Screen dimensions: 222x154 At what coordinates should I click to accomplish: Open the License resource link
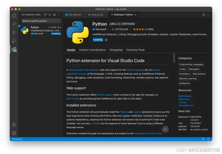pos(182,102)
